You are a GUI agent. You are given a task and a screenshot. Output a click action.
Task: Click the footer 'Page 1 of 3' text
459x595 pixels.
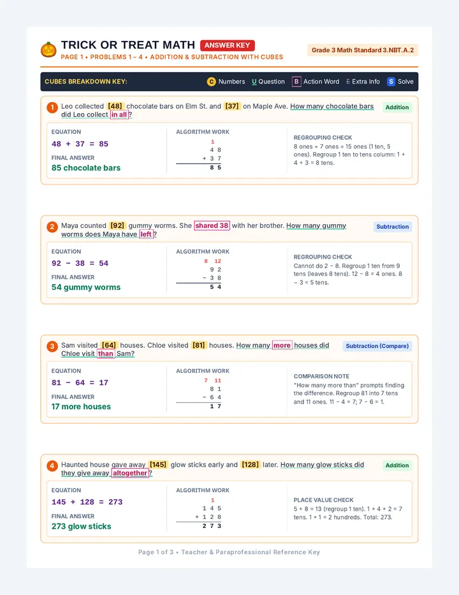156,552
